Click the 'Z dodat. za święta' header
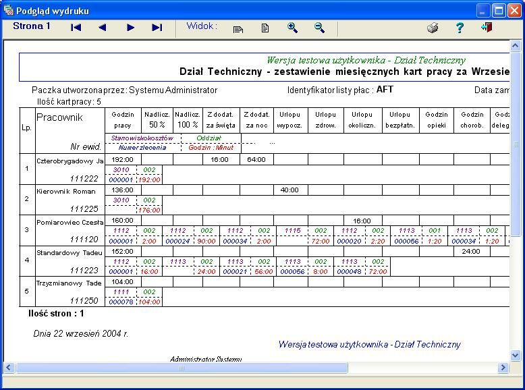This screenshot has height=390, width=525. pos(221,120)
